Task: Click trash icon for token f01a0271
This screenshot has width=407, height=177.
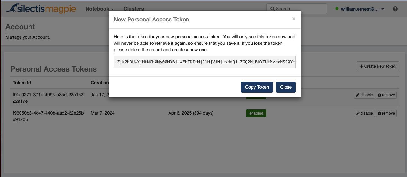Action: click(x=379, y=95)
